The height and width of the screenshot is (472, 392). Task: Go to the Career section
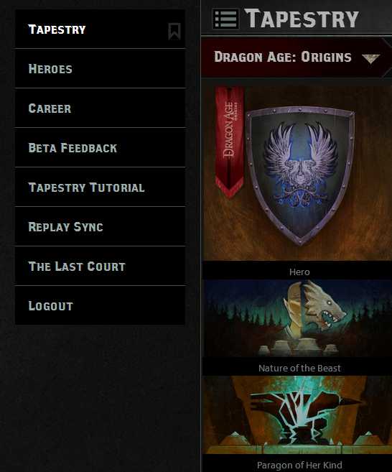pyautogui.click(x=100, y=108)
